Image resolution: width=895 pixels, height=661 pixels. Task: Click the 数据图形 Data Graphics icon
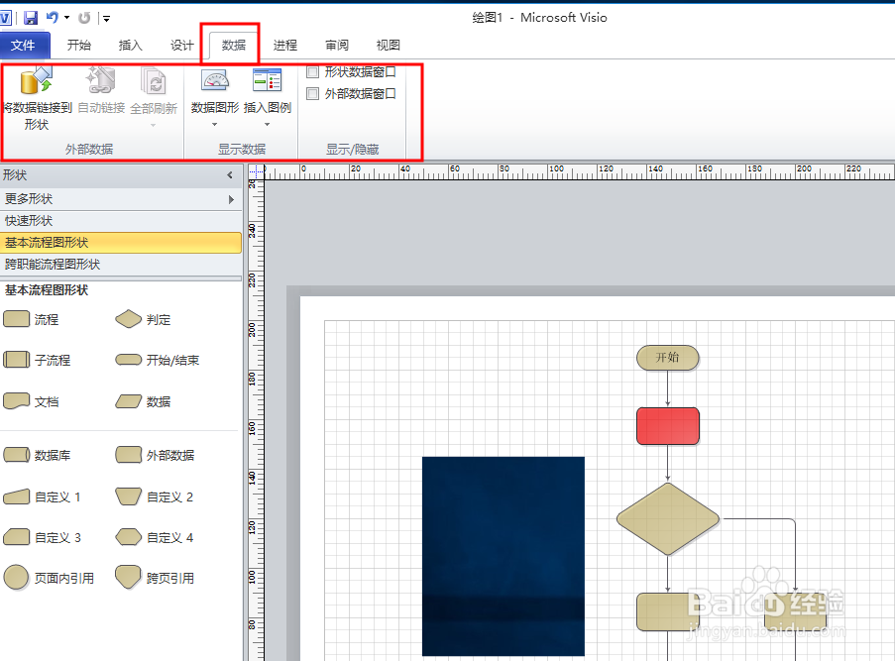[x=215, y=83]
